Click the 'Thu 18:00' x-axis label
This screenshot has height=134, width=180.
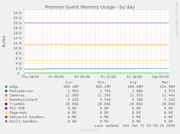point(30,77)
